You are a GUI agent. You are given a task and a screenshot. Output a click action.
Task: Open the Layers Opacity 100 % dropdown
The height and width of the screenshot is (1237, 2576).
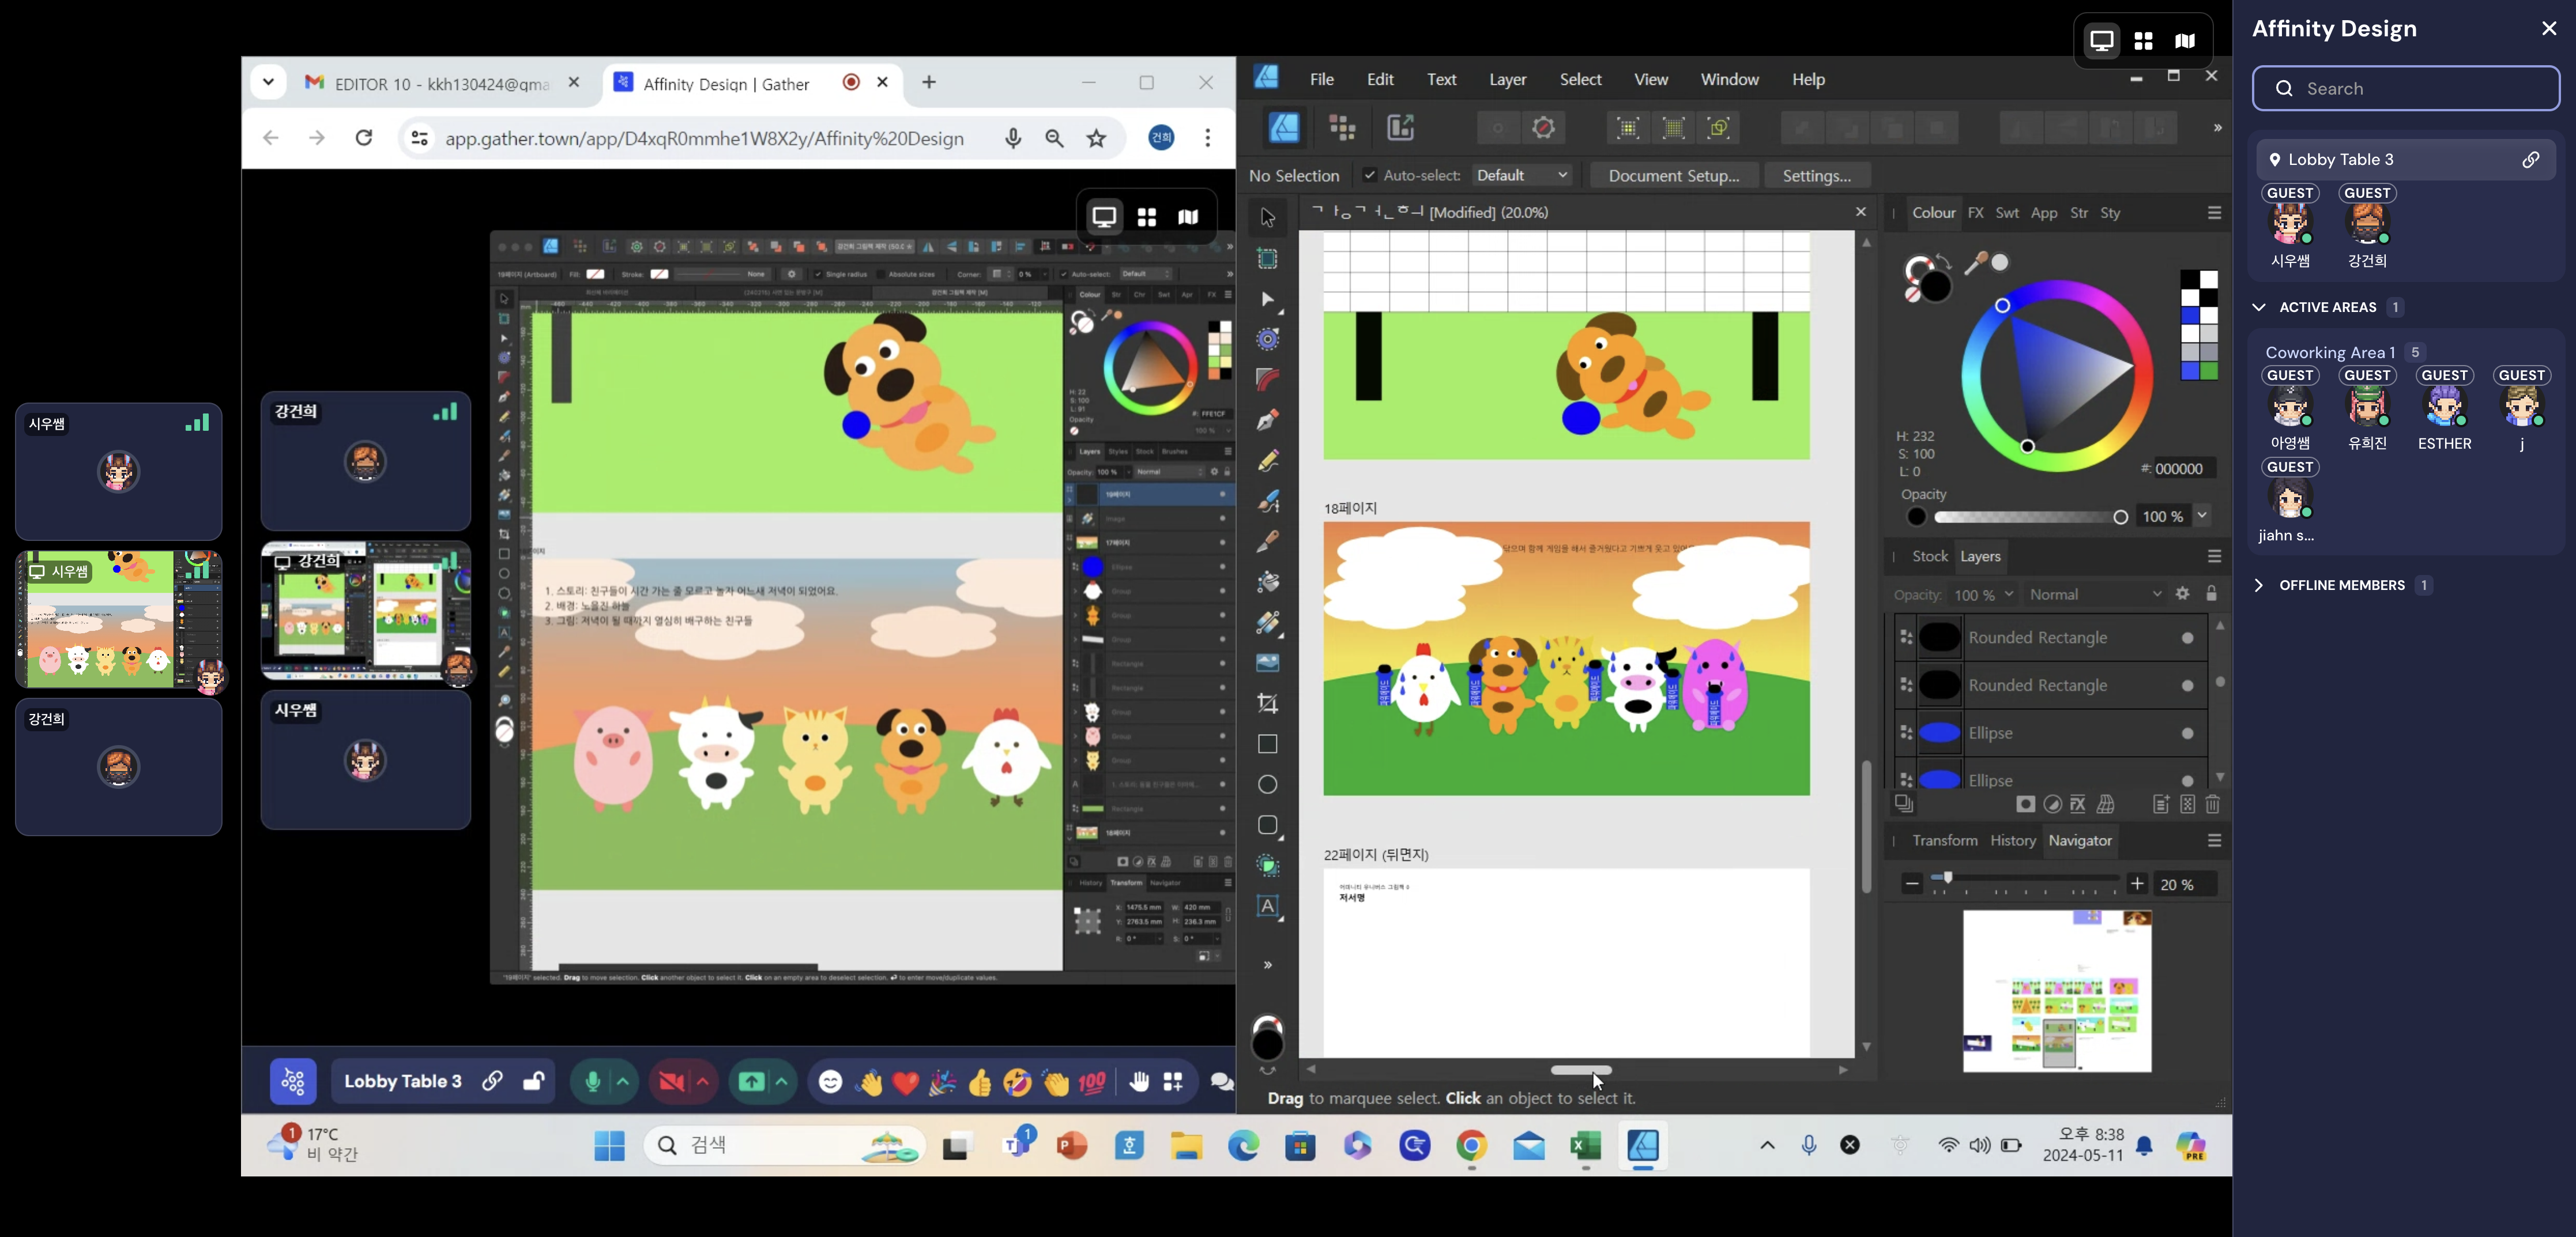[1984, 594]
